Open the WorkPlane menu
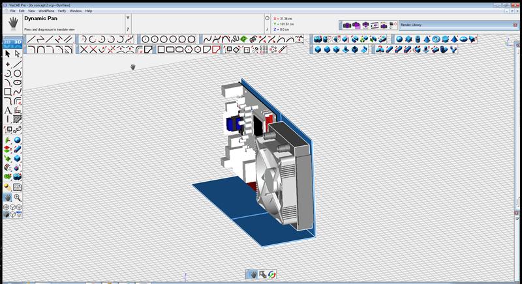The image size is (522, 284). tap(46, 11)
